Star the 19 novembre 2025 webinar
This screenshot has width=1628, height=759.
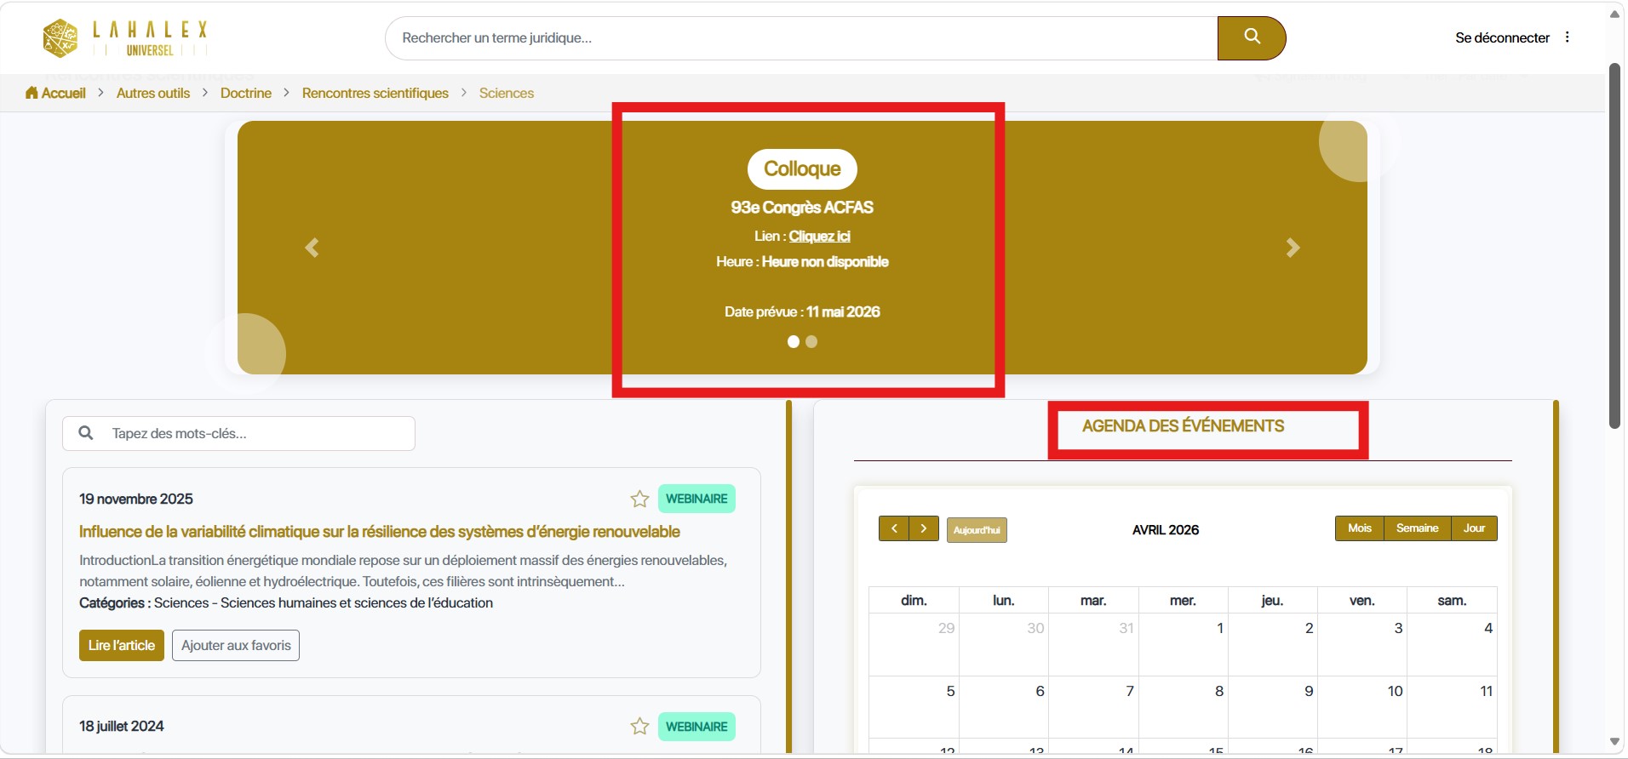(639, 499)
